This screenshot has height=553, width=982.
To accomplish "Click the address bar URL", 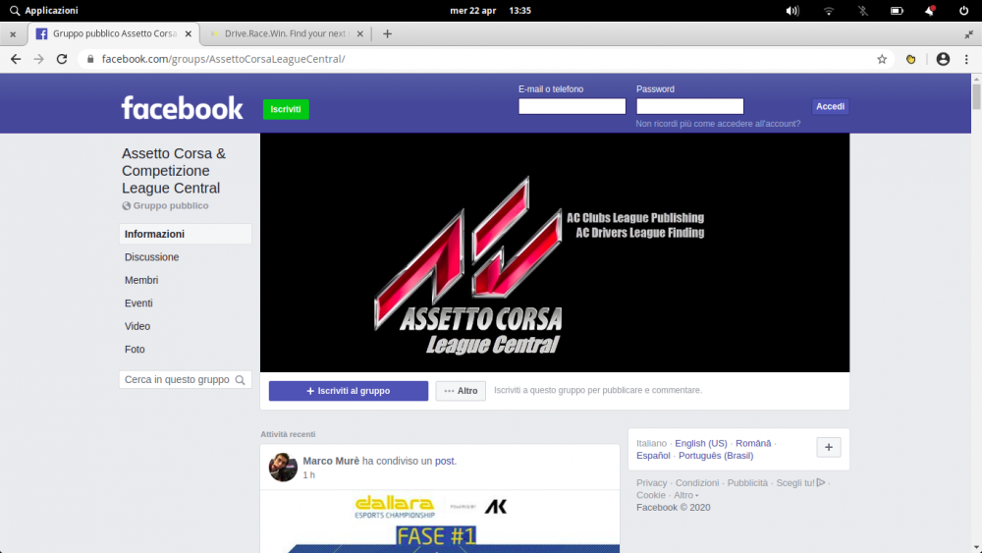I will coord(224,59).
